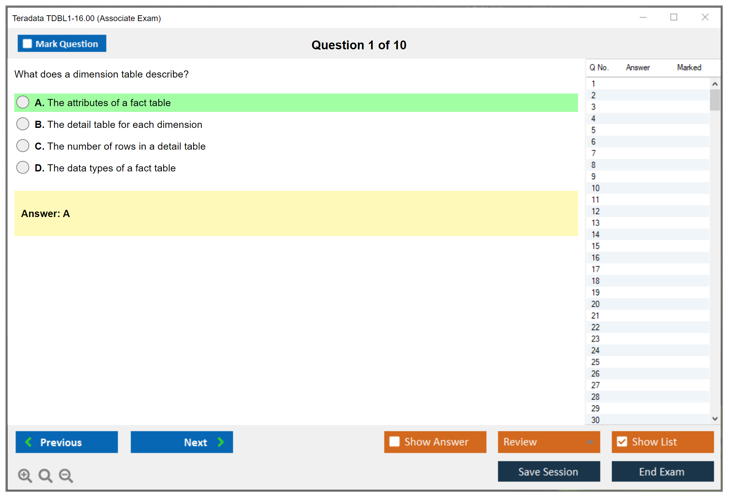Click the Save Session button
This screenshot has width=731, height=500.
coord(548,471)
